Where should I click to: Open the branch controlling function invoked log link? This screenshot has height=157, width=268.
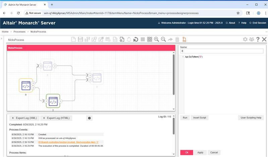pos(68,142)
